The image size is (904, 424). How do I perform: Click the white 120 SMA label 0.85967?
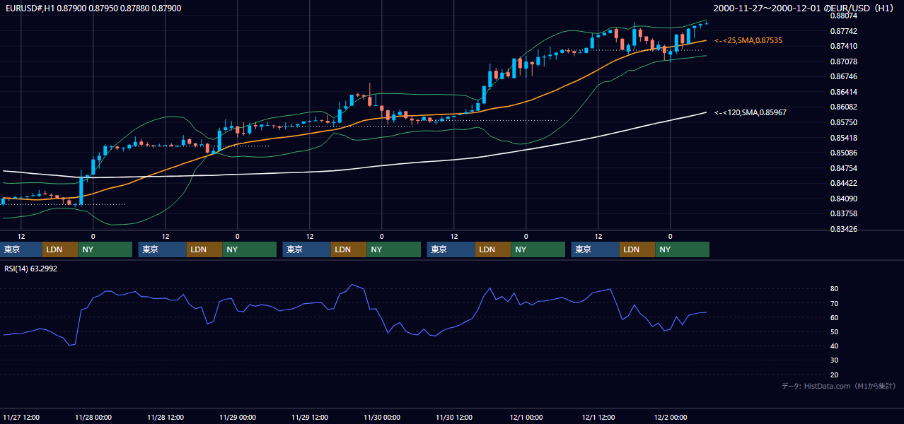[x=751, y=112]
